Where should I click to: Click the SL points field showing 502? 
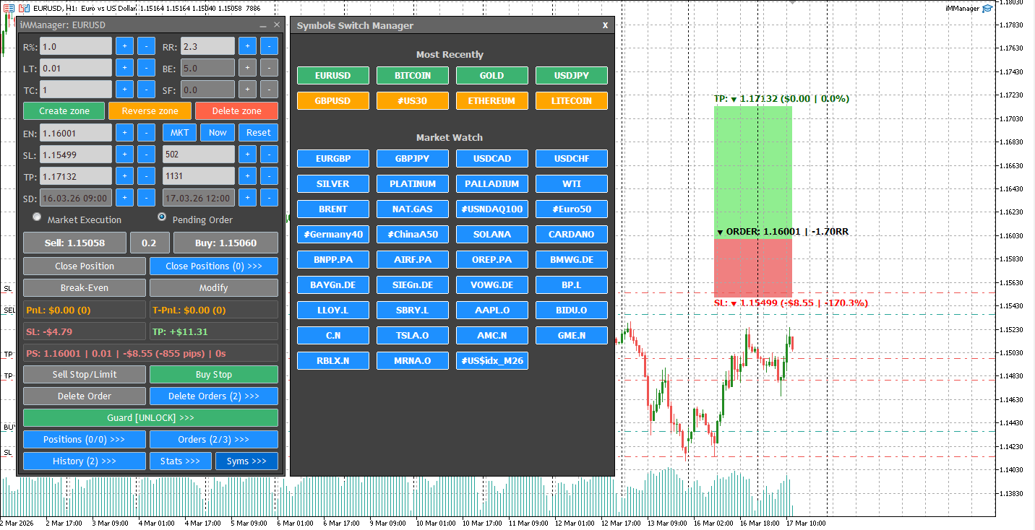point(199,155)
